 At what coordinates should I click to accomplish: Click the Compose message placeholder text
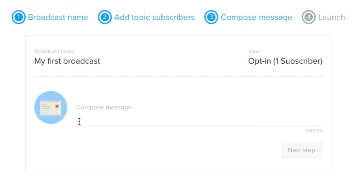click(x=104, y=107)
